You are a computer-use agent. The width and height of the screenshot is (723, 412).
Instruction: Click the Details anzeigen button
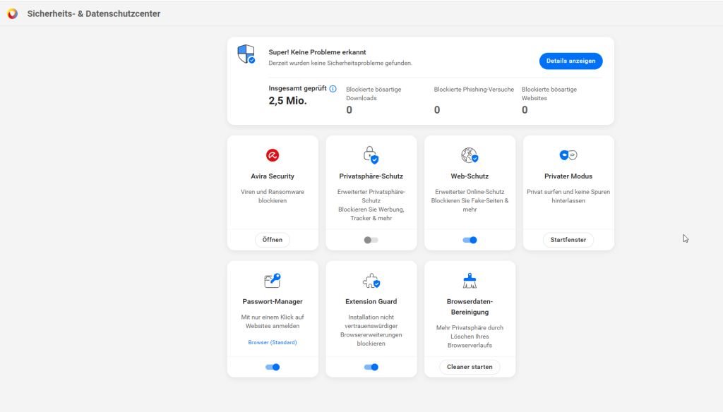pyautogui.click(x=570, y=61)
